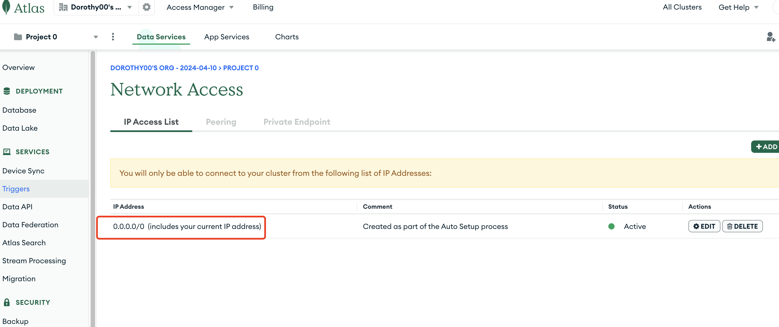Switch to the Charts tab
This screenshot has height=327, width=779.
287,37
